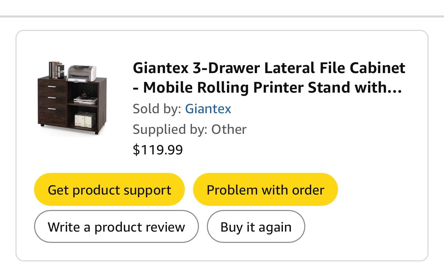
Task: Click the white binders on the lower shelf
Action: [x=85, y=119]
